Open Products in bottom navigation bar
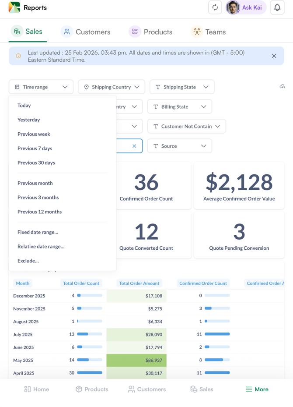 (92, 389)
